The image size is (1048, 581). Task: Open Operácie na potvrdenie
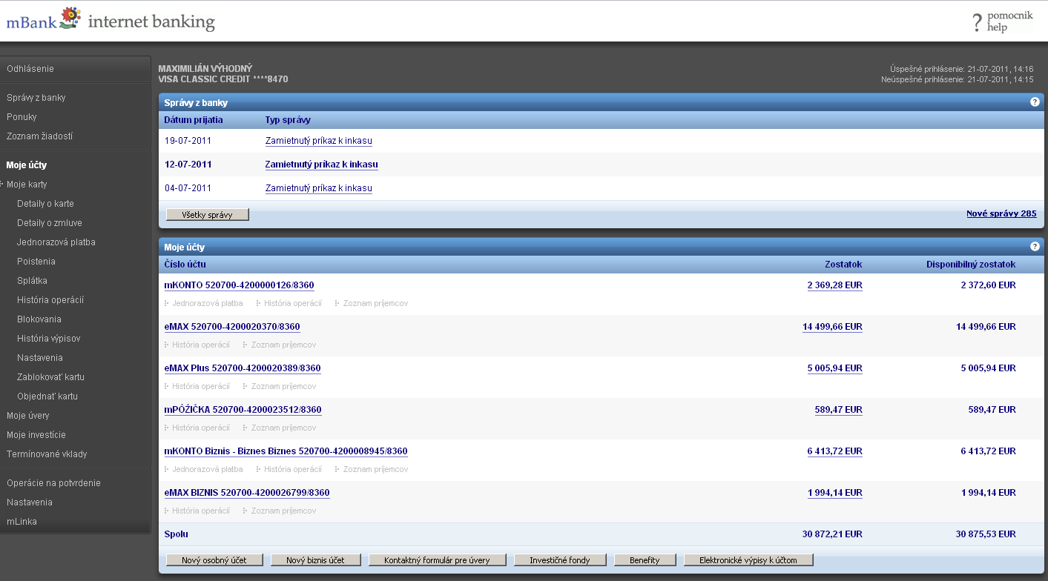[53, 483]
